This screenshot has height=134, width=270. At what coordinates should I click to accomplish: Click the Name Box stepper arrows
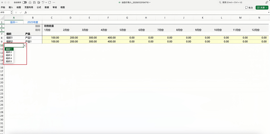[11, 12]
